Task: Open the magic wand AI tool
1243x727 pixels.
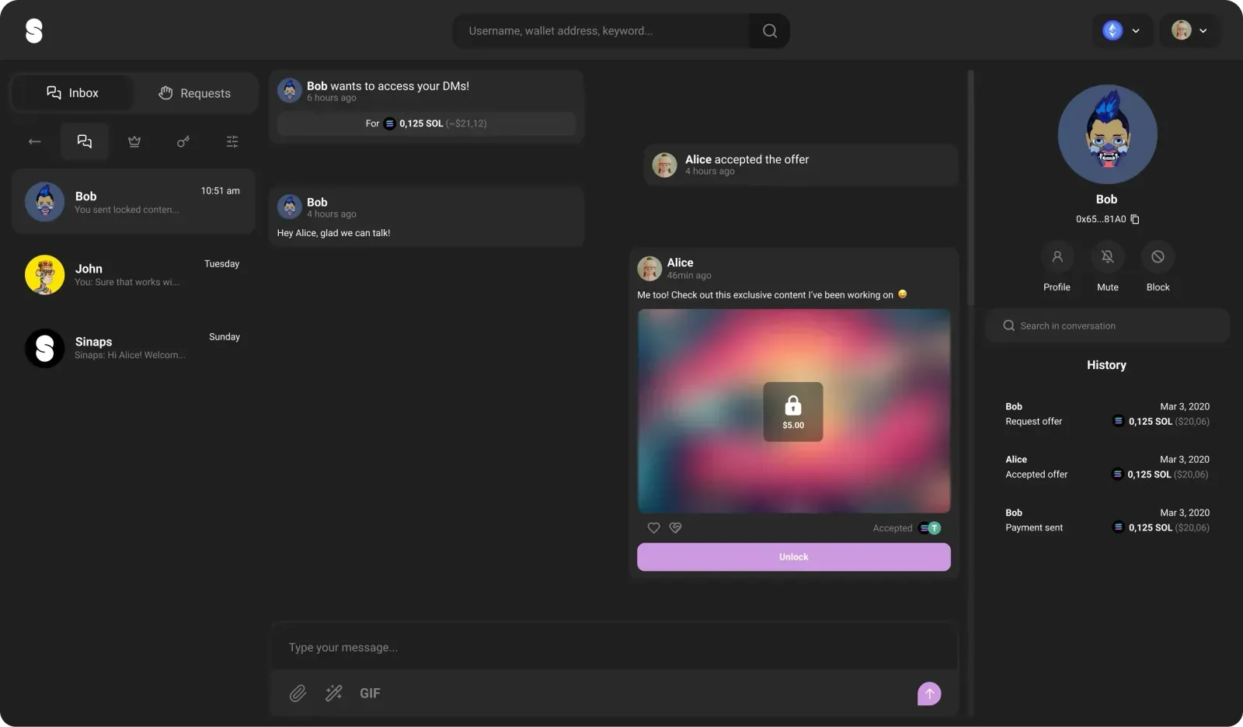Action: [333, 693]
